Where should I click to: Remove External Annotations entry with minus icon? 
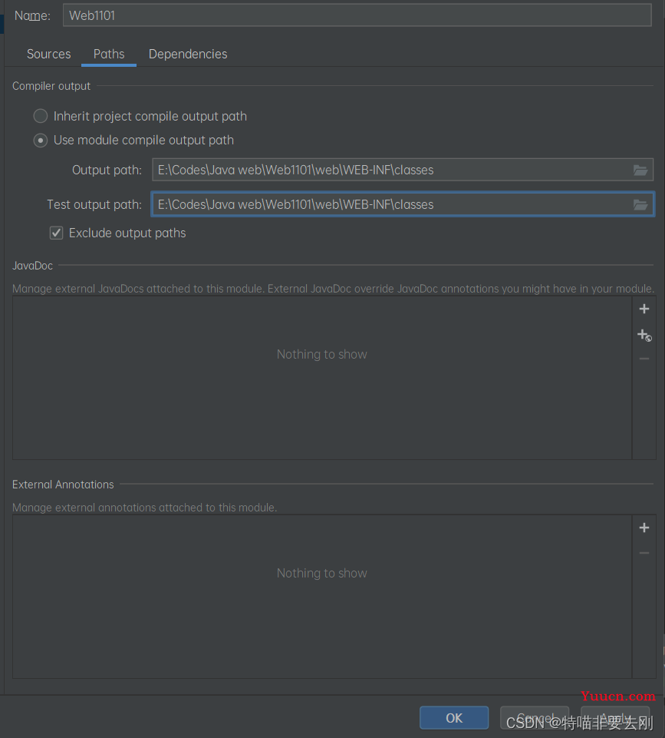point(644,553)
